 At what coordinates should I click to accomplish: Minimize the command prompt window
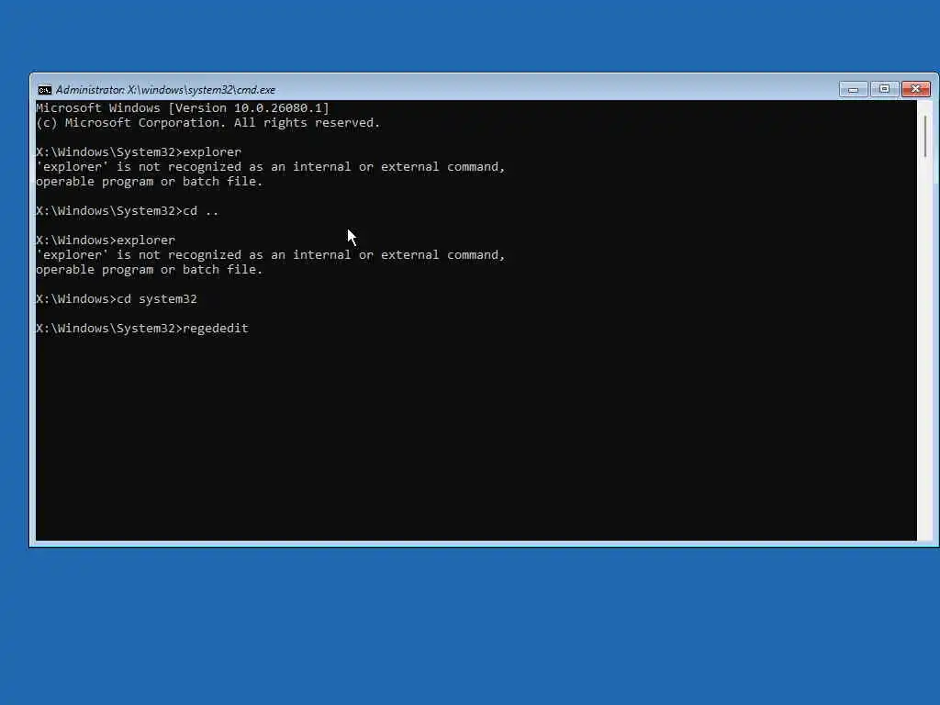(x=853, y=89)
